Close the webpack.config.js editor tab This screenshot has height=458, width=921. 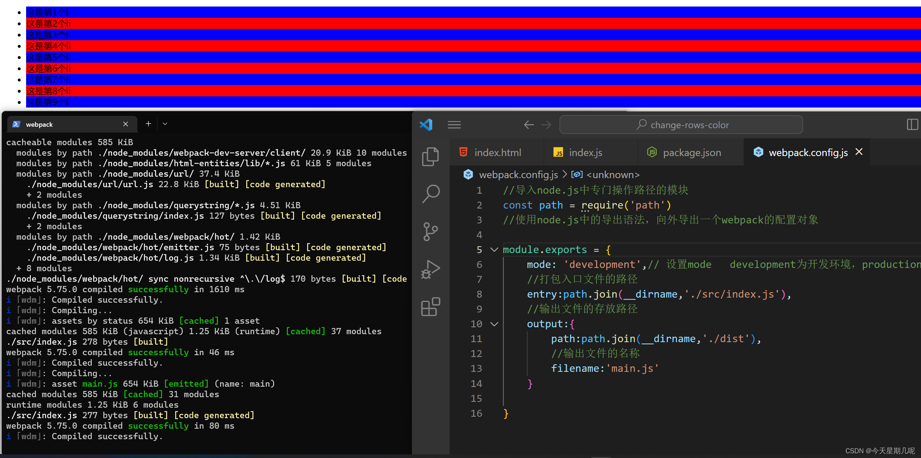pos(859,152)
